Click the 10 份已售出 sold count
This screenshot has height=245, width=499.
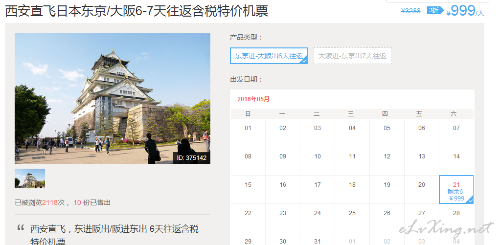[x=92, y=202]
